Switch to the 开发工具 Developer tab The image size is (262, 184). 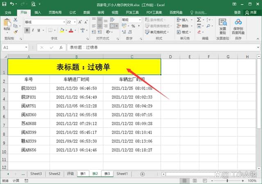point(132,12)
